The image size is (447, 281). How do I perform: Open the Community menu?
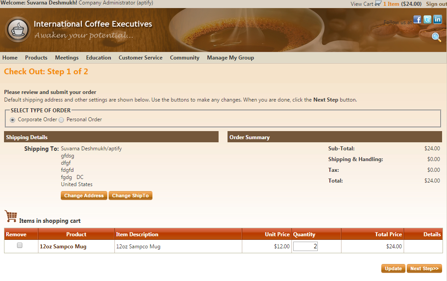point(185,58)
